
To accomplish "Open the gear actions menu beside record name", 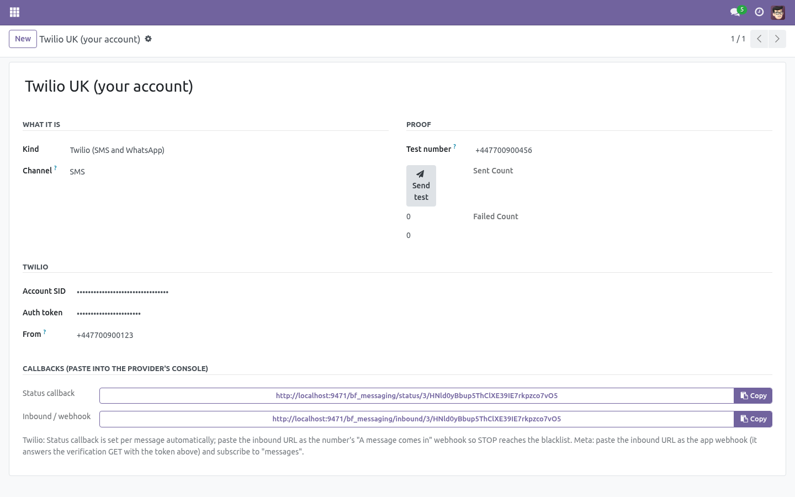I will tap(148, 39).
